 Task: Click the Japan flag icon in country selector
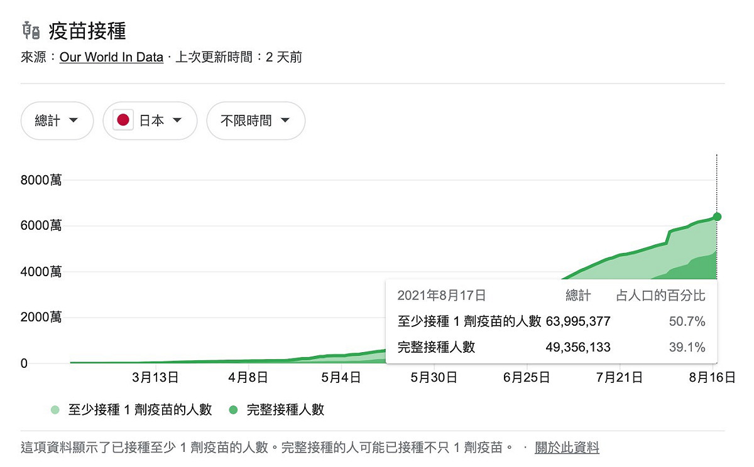123,121
